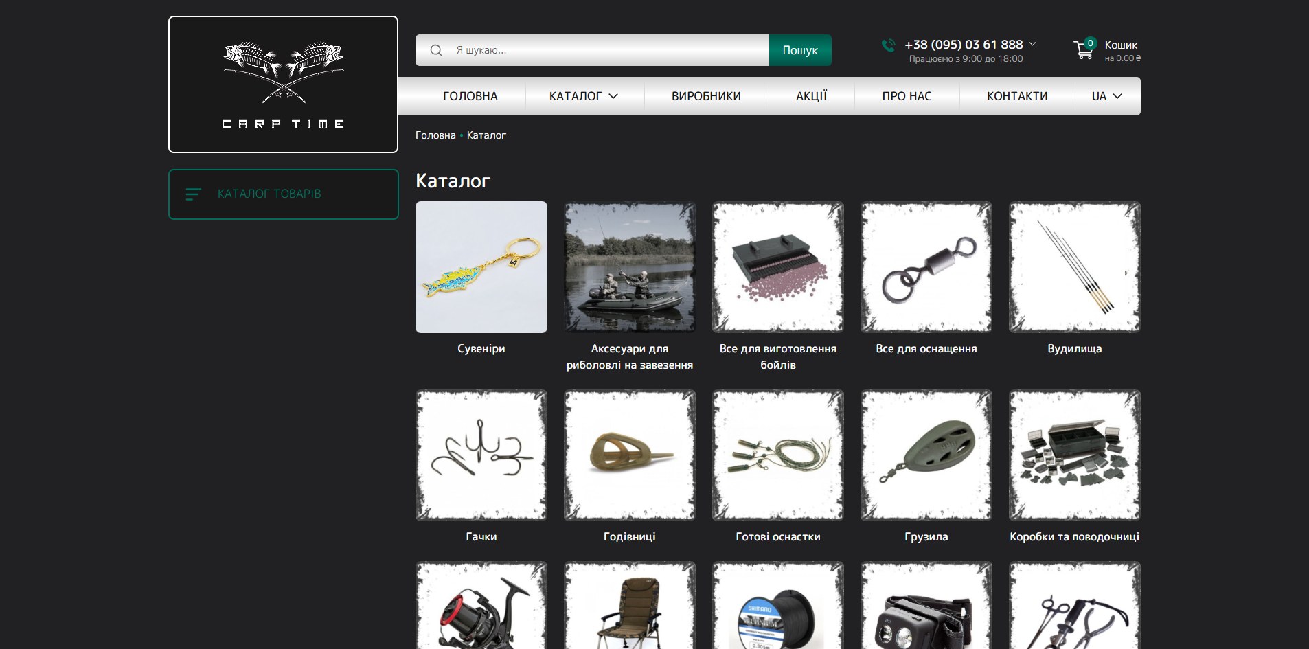Screen dimensions: 1309x649
Task: Open the fishing reel category thumbnail
Action: (481, 605)
